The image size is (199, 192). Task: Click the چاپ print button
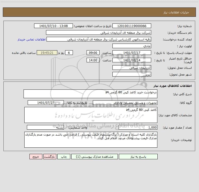tap(64, 156)
